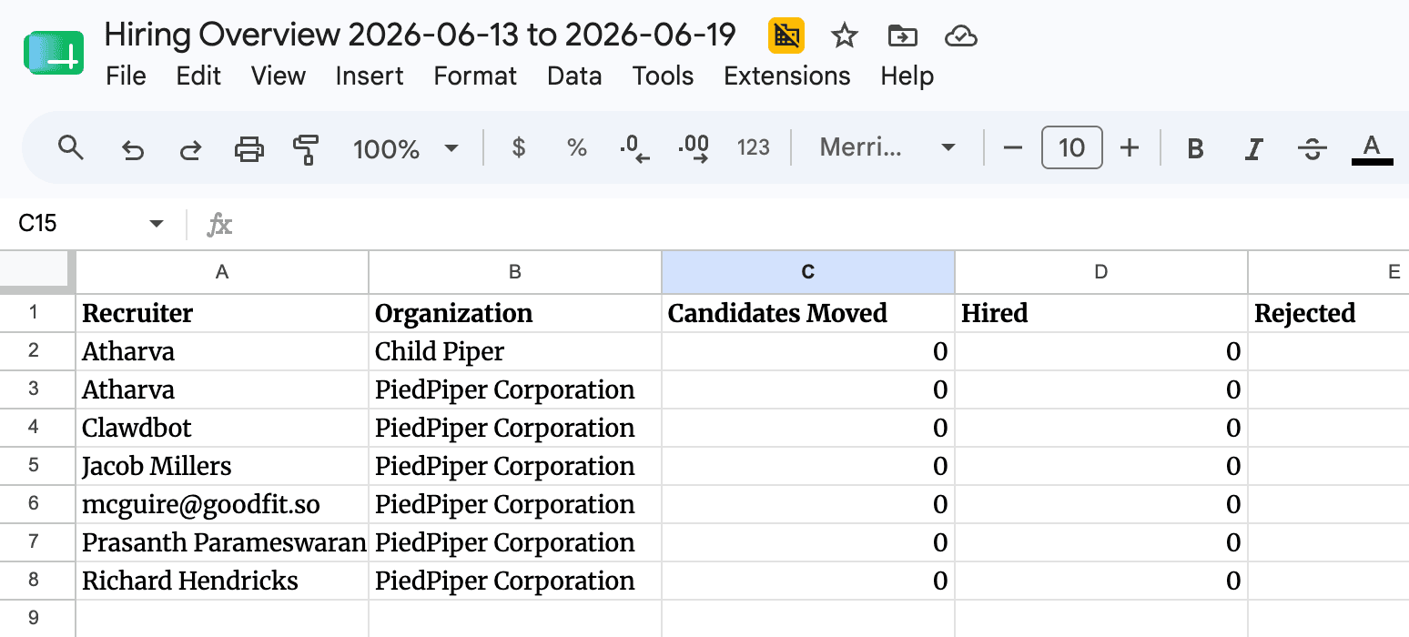The image size is (1409, 637).
Task: Expand the name box dropdown arrow
Action: coord(157,224)
